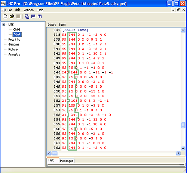The image size is (187, 173).
Task: Minimize the LNZ Pro main window
Action: pyautogui.click(x=170, y=3)
